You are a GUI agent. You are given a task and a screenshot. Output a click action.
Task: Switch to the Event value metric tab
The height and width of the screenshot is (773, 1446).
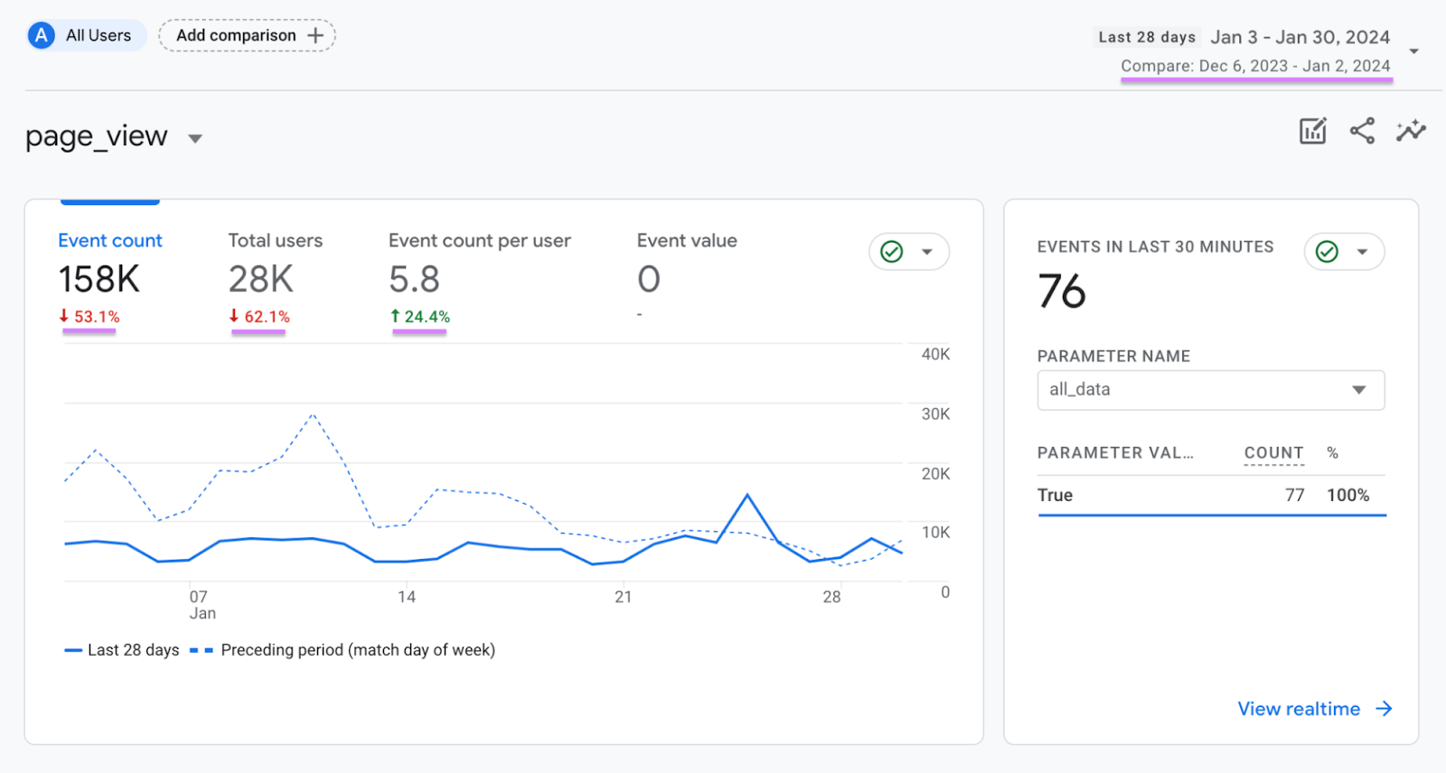tap(687, 241)
